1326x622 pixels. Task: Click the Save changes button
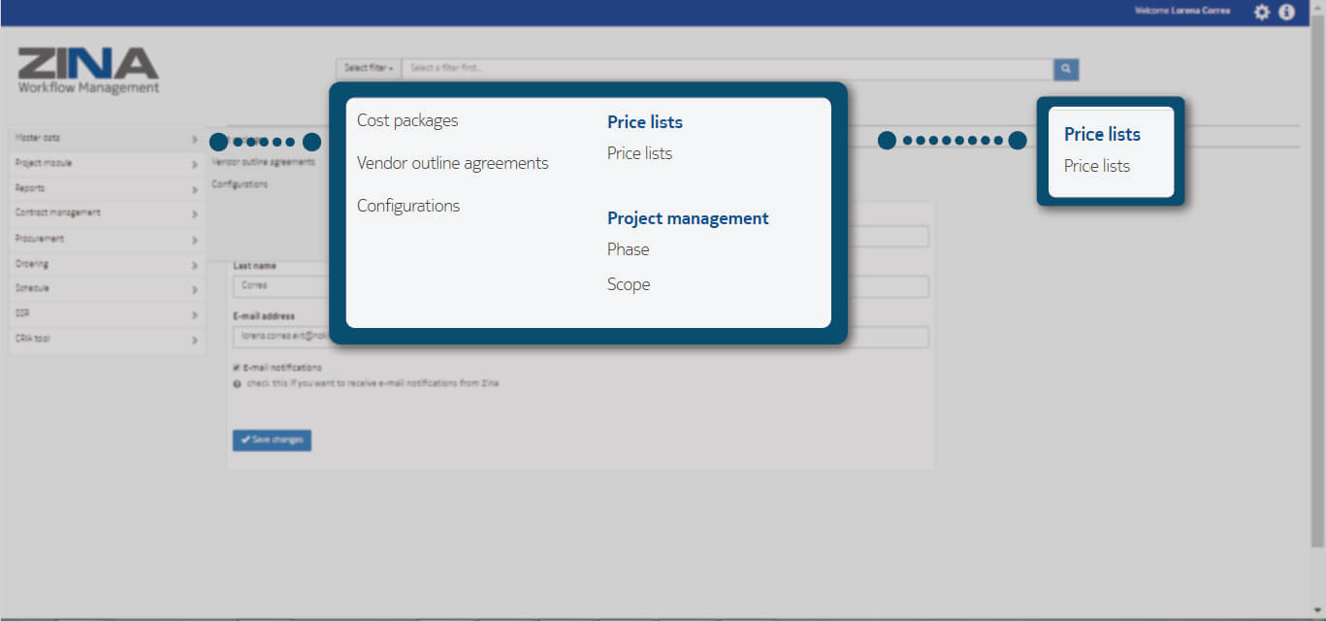tap(272, 441)
